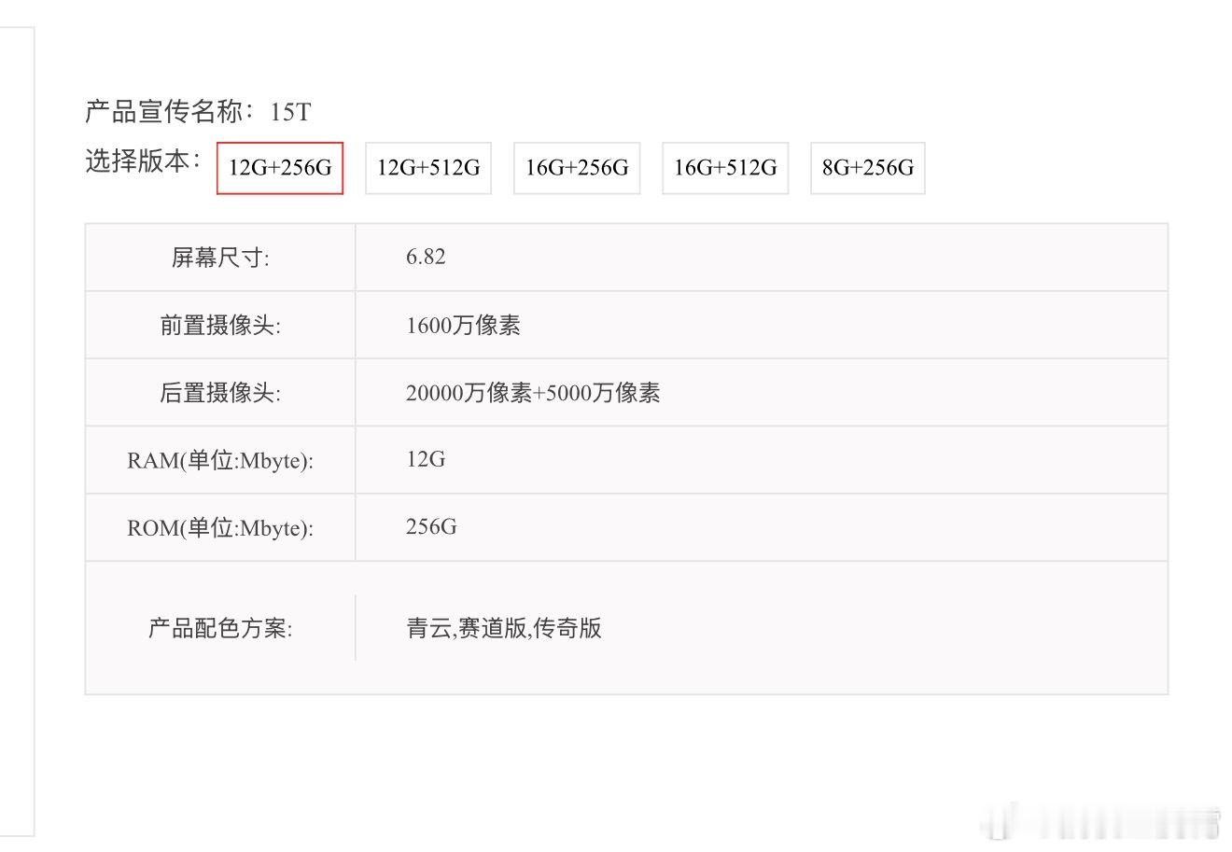Click the screen size value 6.82
The image size is (1232, 852).
point(426,257)
